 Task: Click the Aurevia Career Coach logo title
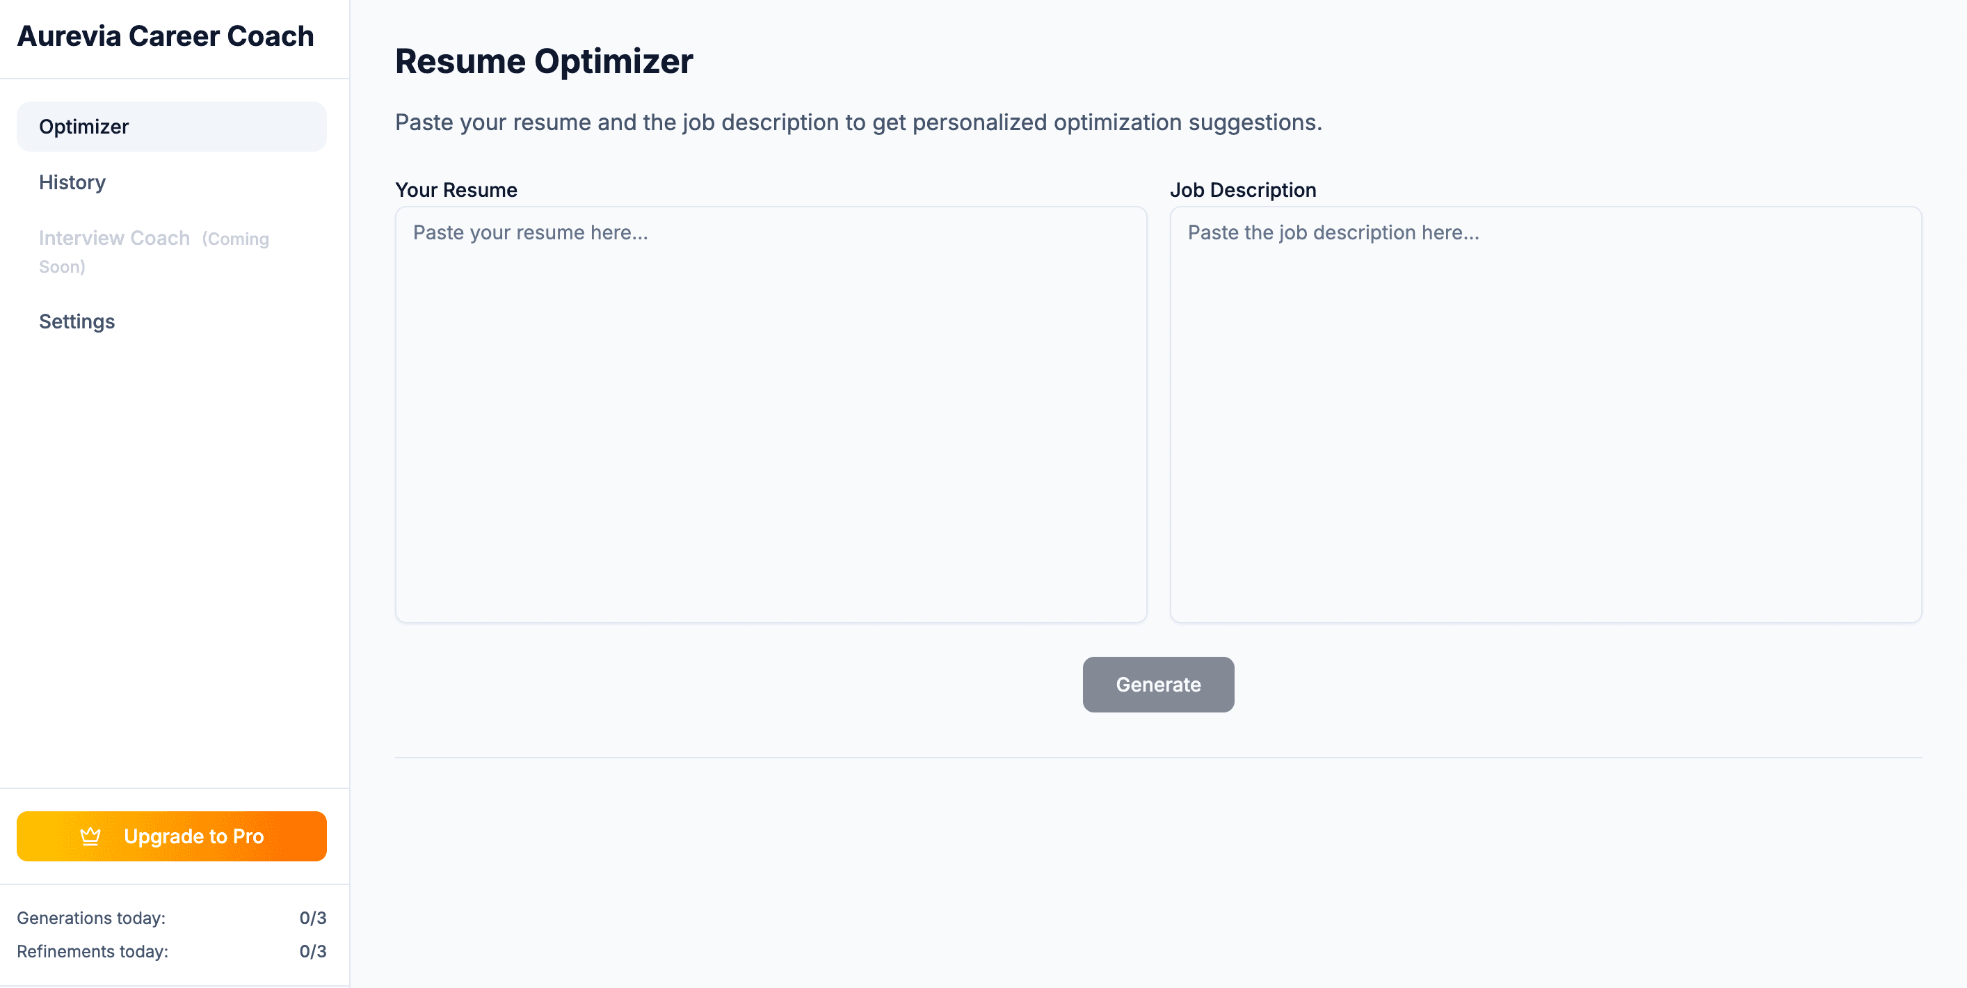tap(166, 36)
